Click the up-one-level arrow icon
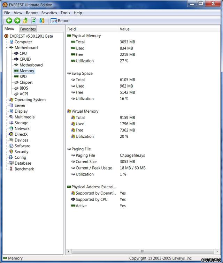Image resolution: width=223 pixels, height=263 pixels. click(25, 21)
